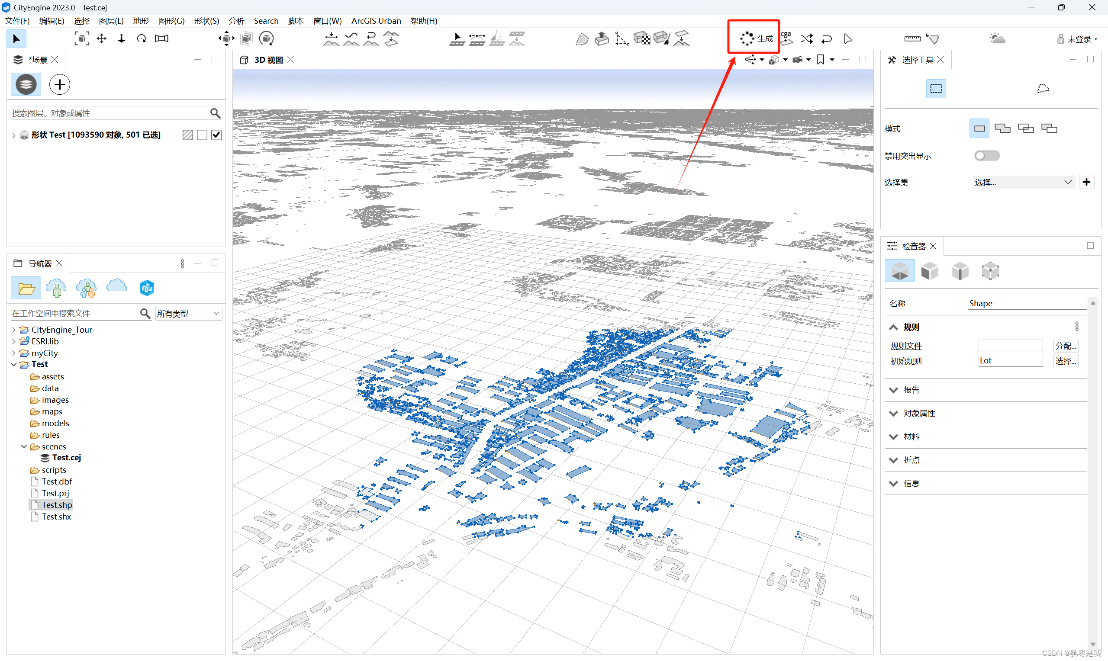Click the CGA rule assignment icon

(787, 39)
